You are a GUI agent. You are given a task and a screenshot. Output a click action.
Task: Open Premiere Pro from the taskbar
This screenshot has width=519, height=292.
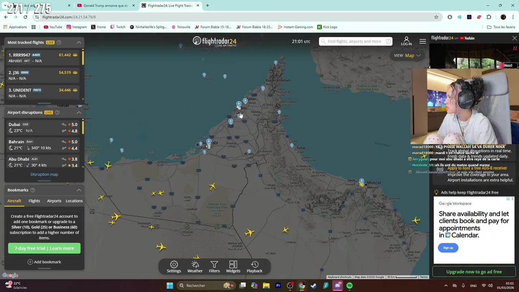click(278, 286)
